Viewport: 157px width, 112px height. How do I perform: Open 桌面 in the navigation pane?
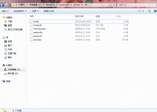(10, 25)
